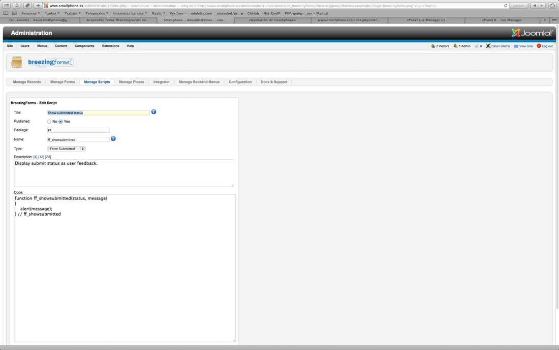The width and height of the screenshot is (559, 350).
Task: Click the maxmind GitHub bookmark
Action: [x=238, y=13]
